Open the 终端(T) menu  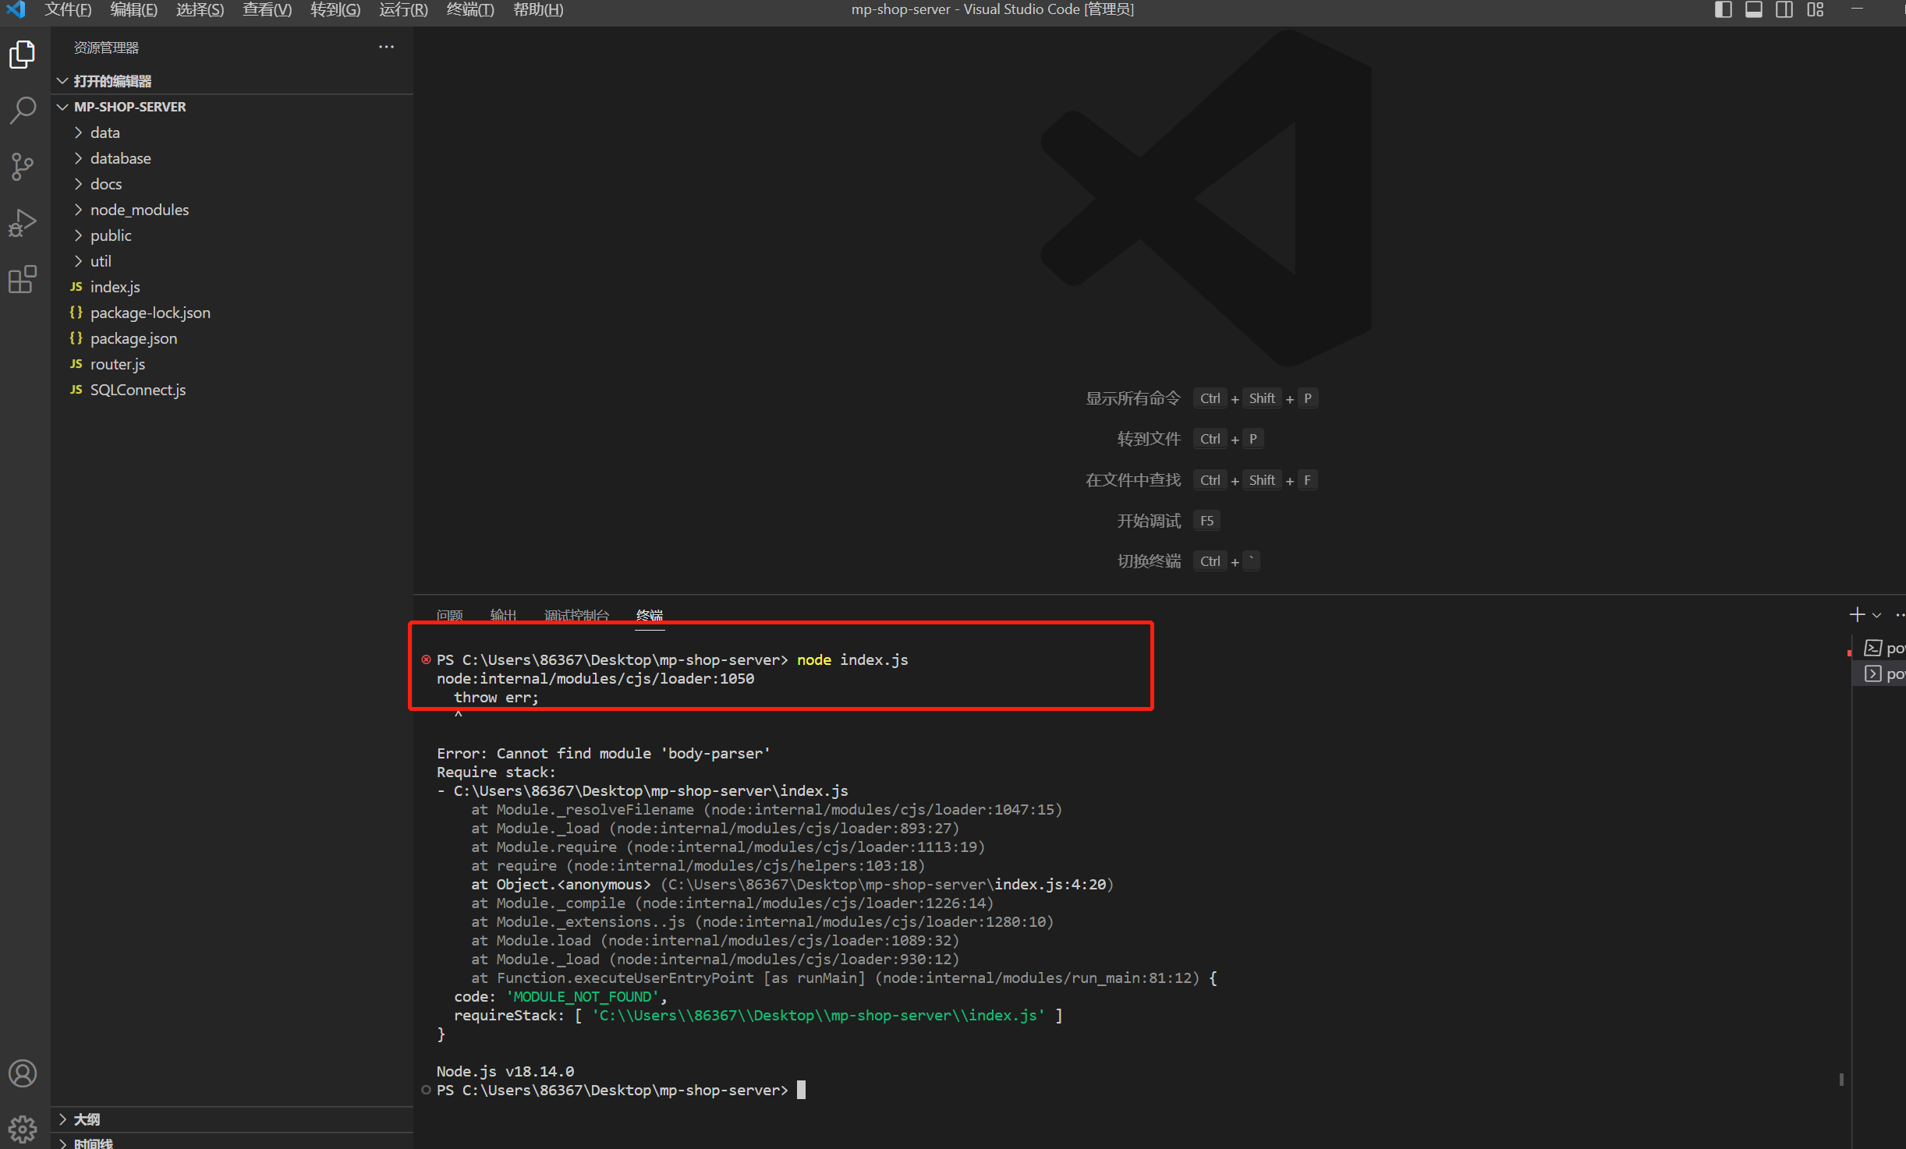click(470, 9)
